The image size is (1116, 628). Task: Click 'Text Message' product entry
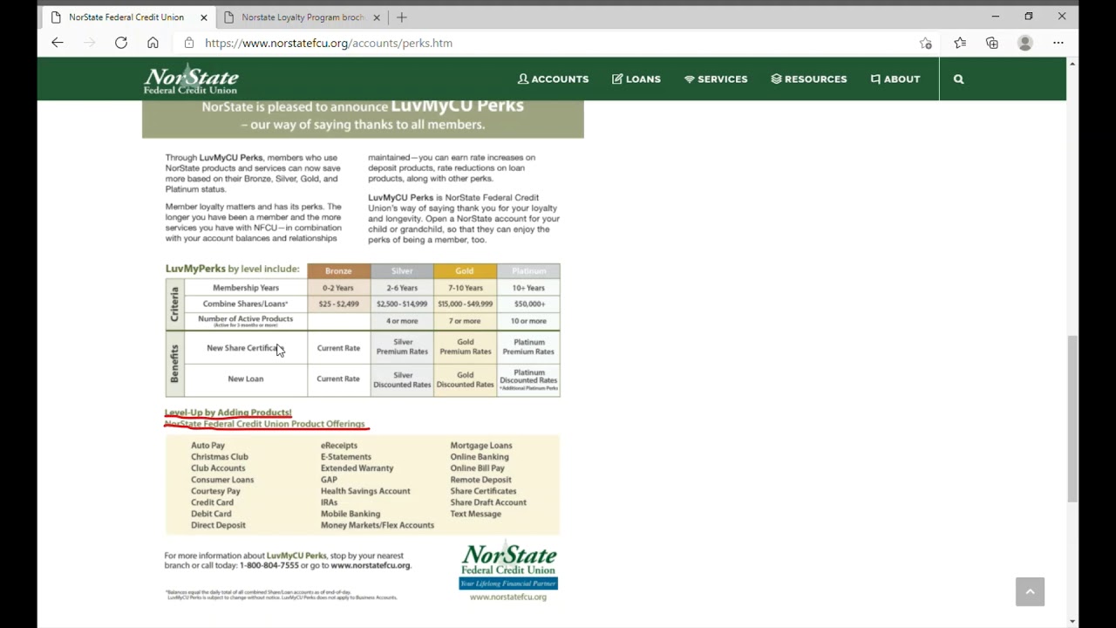(x=475, y=514)
